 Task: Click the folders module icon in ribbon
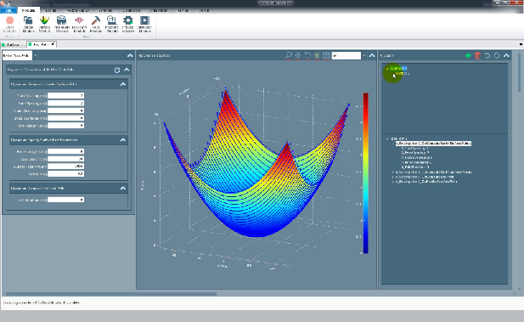tap(28, 20)
